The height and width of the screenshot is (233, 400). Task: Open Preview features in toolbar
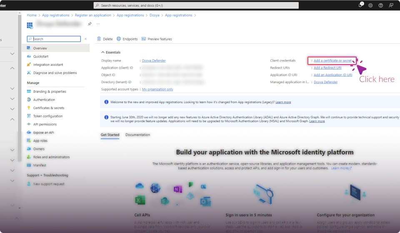click(157, 39)
